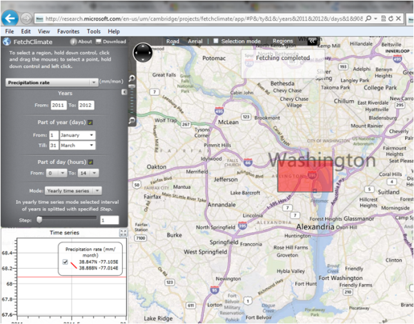The image size is (414, 324).
Task: Collapse the Years section arrow
Action: pyautogui.click(x=124, y=92)
